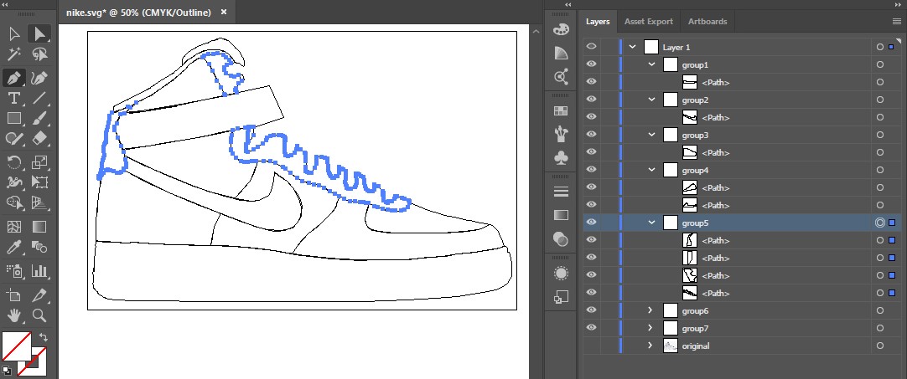Expand group6 in Layers panel
Image resolution: width=907 pixels, height=379 pixels.
[x=650, y=311]
